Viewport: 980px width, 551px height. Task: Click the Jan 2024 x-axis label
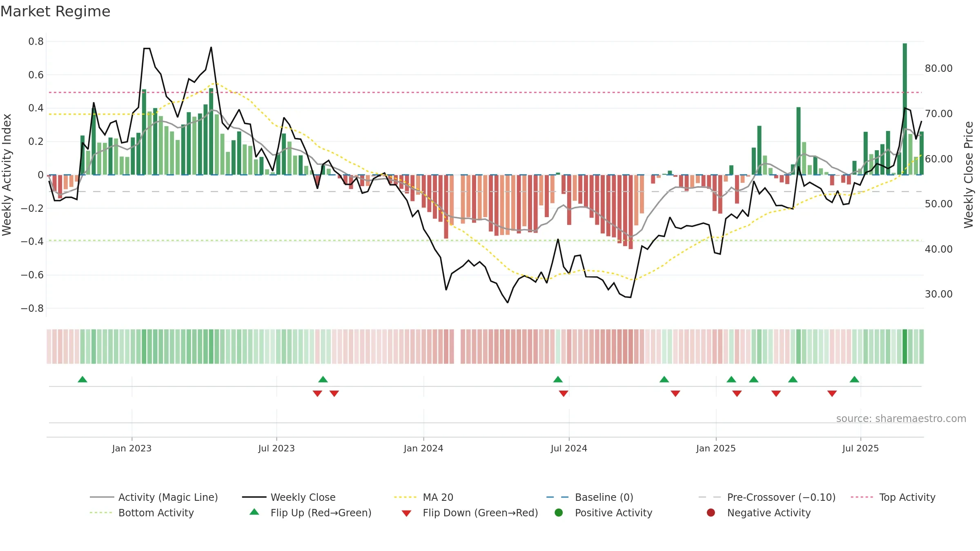tap(423, 448)
